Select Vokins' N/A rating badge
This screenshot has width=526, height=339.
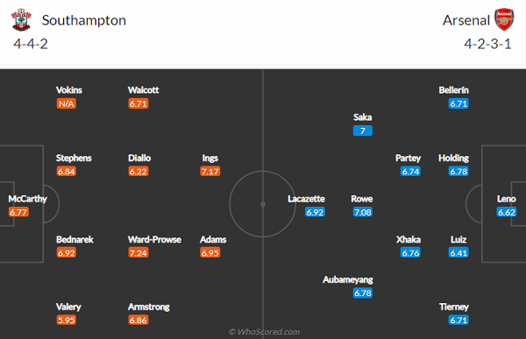(67, 103)
